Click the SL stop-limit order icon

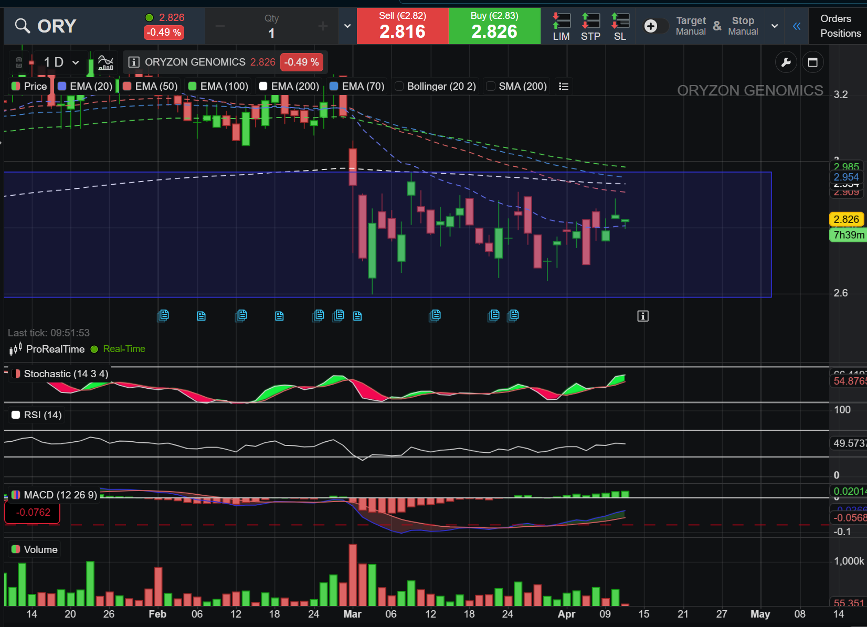pyautogui.click(x=620, y=26)
